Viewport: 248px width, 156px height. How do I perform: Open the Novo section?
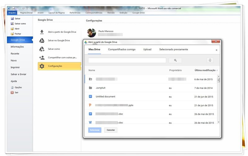click(x=14, y=61)
